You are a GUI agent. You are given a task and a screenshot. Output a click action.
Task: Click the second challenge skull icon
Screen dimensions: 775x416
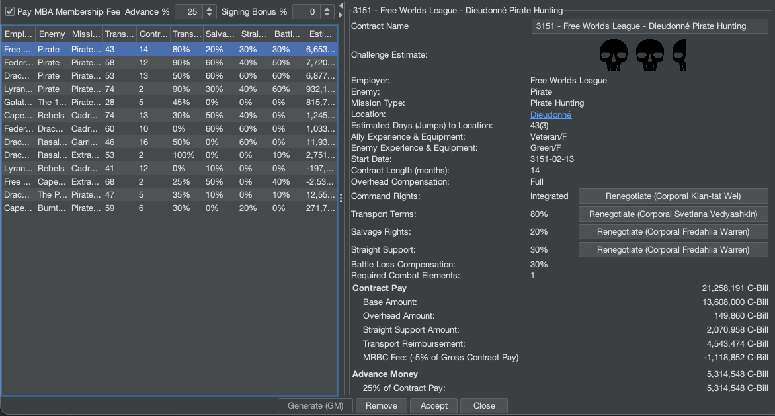coord(650,55)
